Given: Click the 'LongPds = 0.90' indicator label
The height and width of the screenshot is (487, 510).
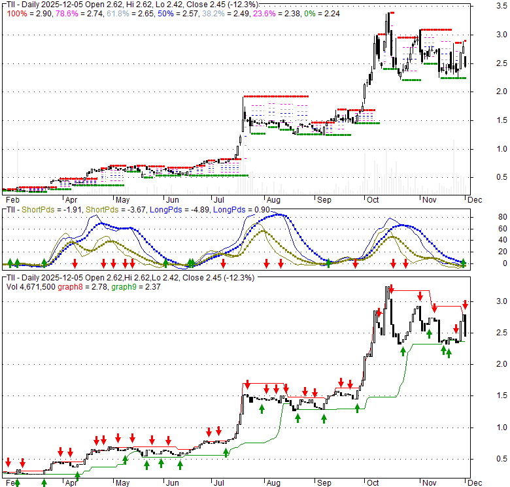Looking at the screenshot, I should coord(241,210).
